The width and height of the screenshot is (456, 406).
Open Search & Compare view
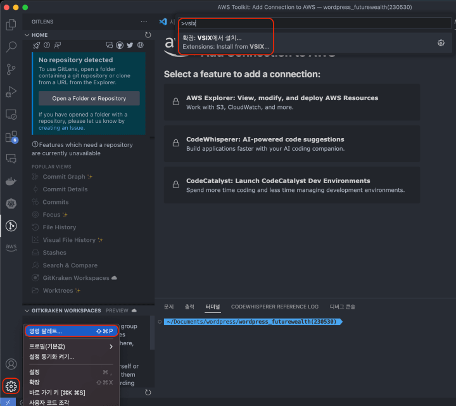70,265
